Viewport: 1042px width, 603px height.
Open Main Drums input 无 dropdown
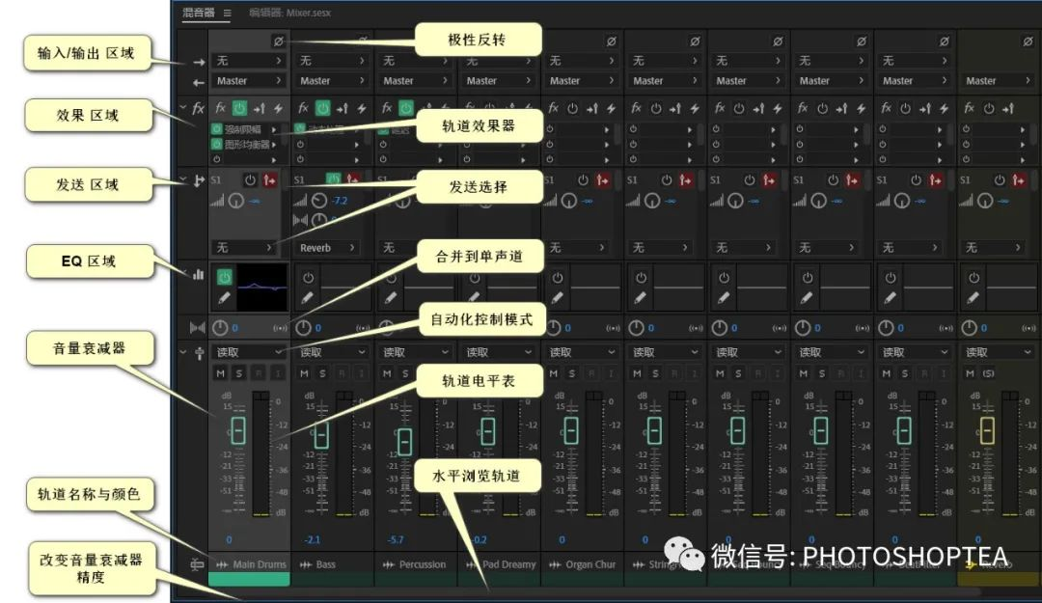point(249,61)
